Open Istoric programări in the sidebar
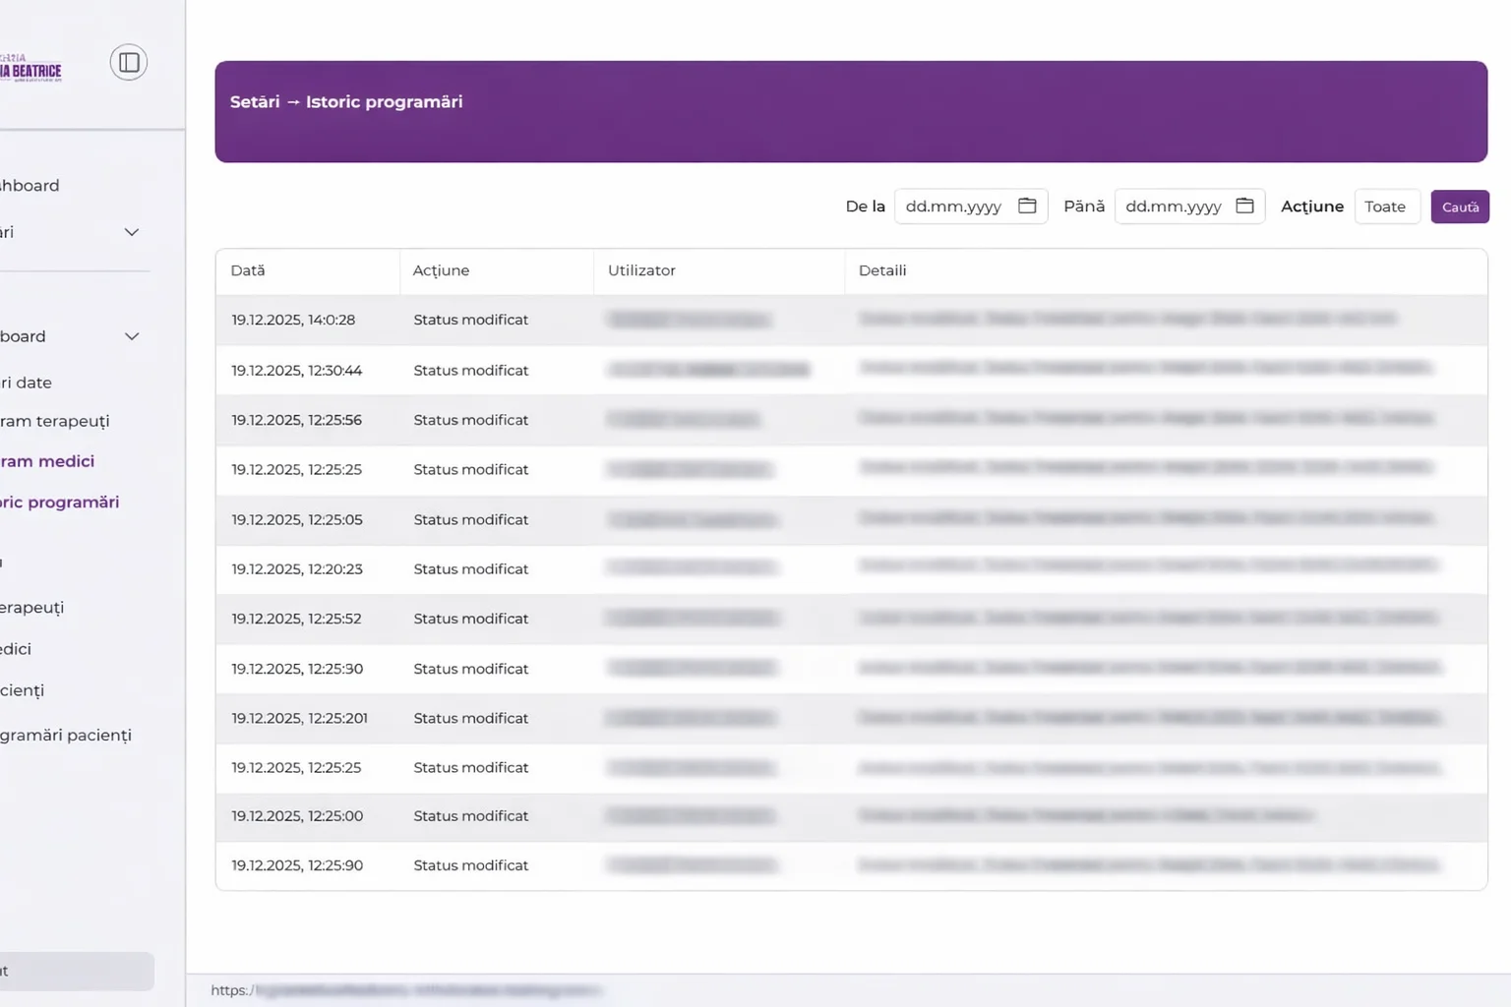The height and width of the screenshot is (1007, 1511). pyautogui.click(x=59, y=503)
